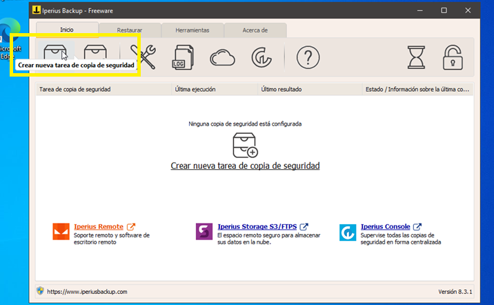Image resolution: width=494 pixels, height=305 pixels.
Task: Select the Acerca de tab
Action: (255, 30)
